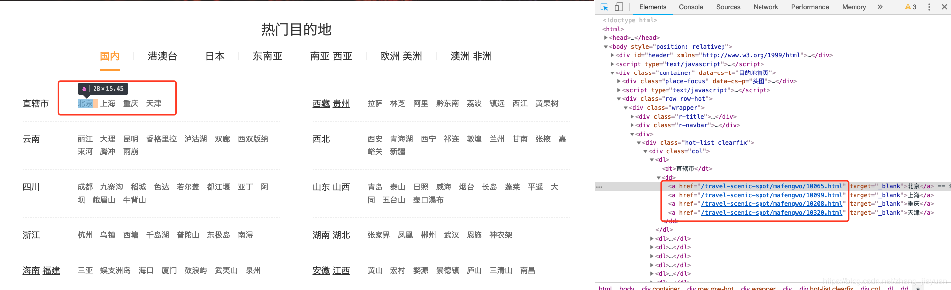Open the 浙江 region link
The image size is (951, 290).
pos(31,235)
